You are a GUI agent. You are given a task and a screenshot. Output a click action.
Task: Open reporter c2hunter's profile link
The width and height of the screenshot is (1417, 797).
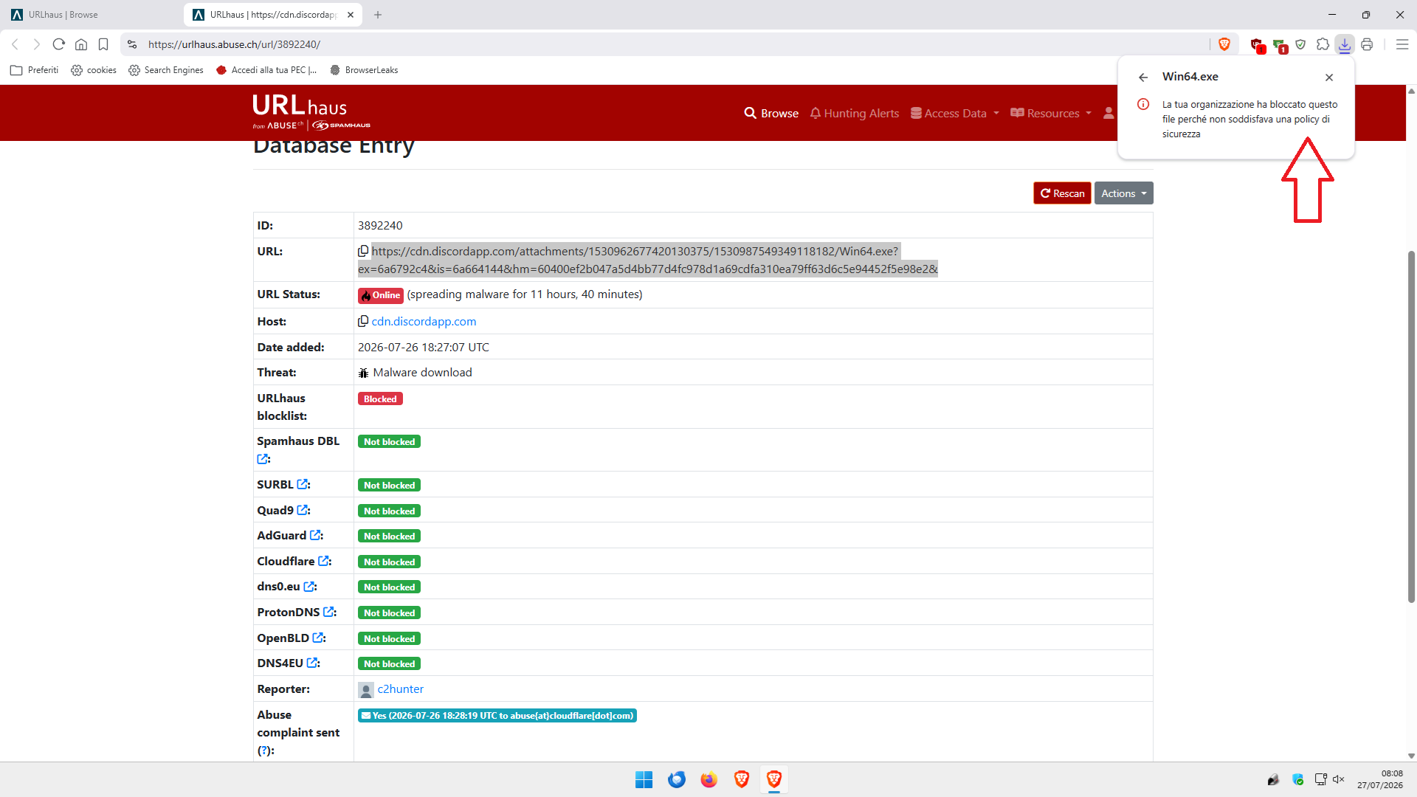click(400, 689)
